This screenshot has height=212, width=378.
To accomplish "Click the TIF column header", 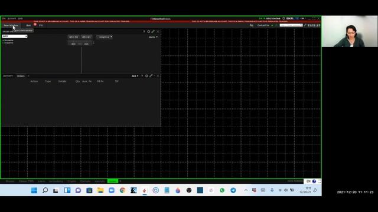I will 117,81.
